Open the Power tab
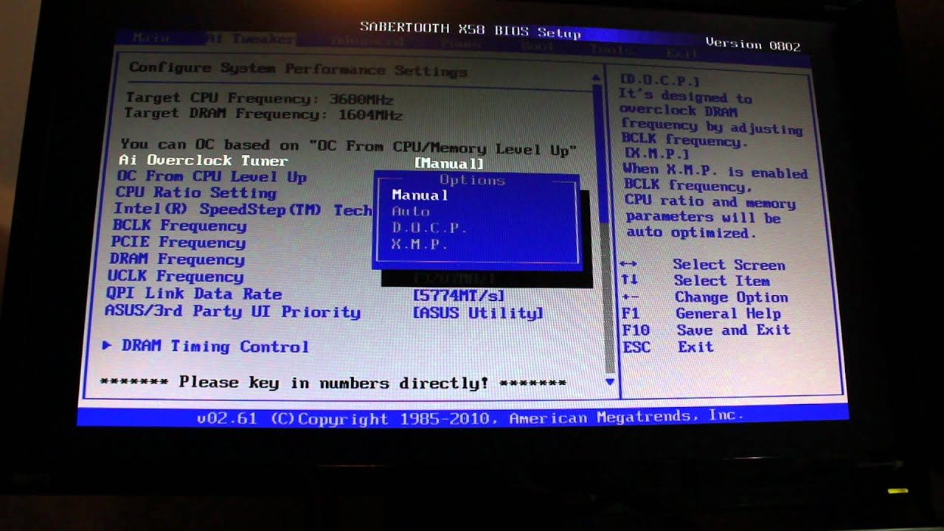 click(461, 45)
